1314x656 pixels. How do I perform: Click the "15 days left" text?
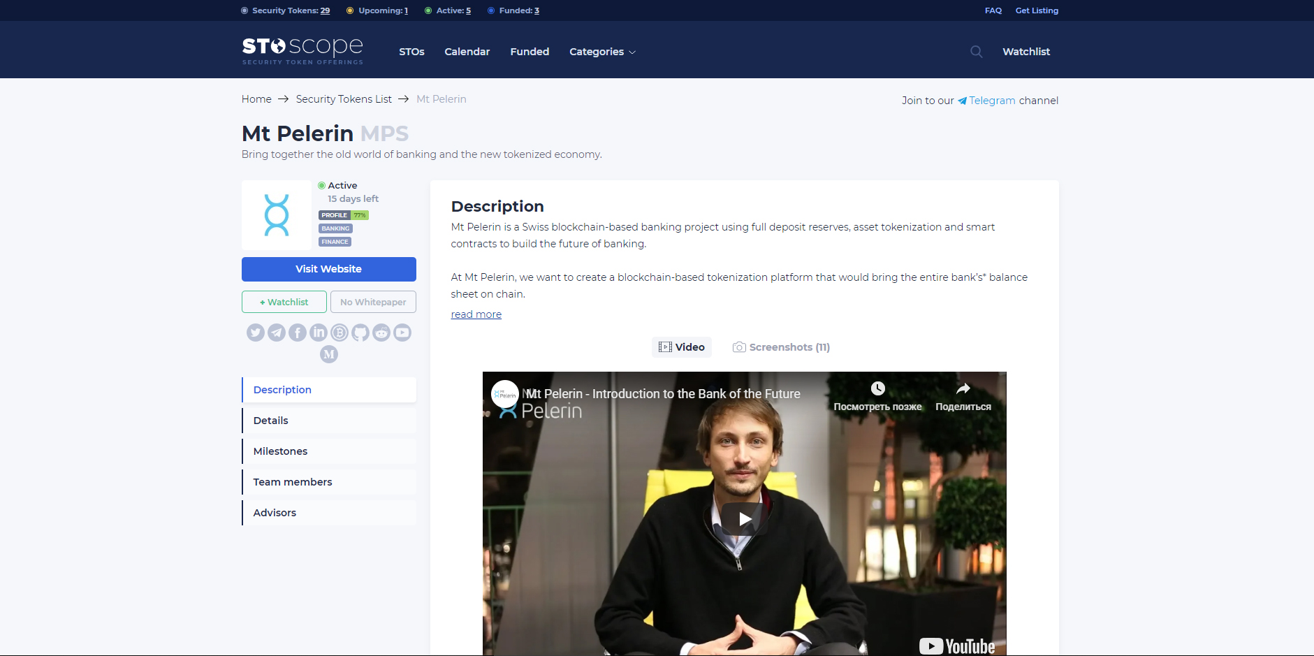click(x=353, y=199)
